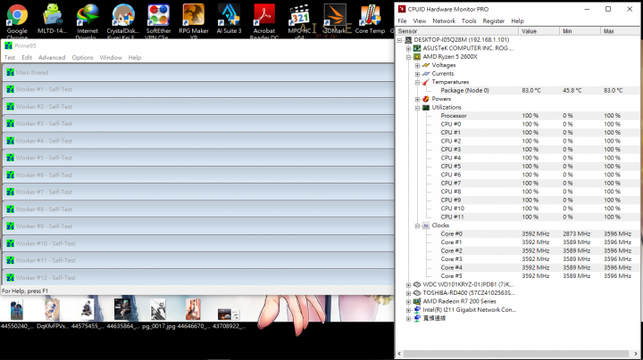Open Prime95 Help menu
This screenshot has width=643, height=360.
(135, 57)
